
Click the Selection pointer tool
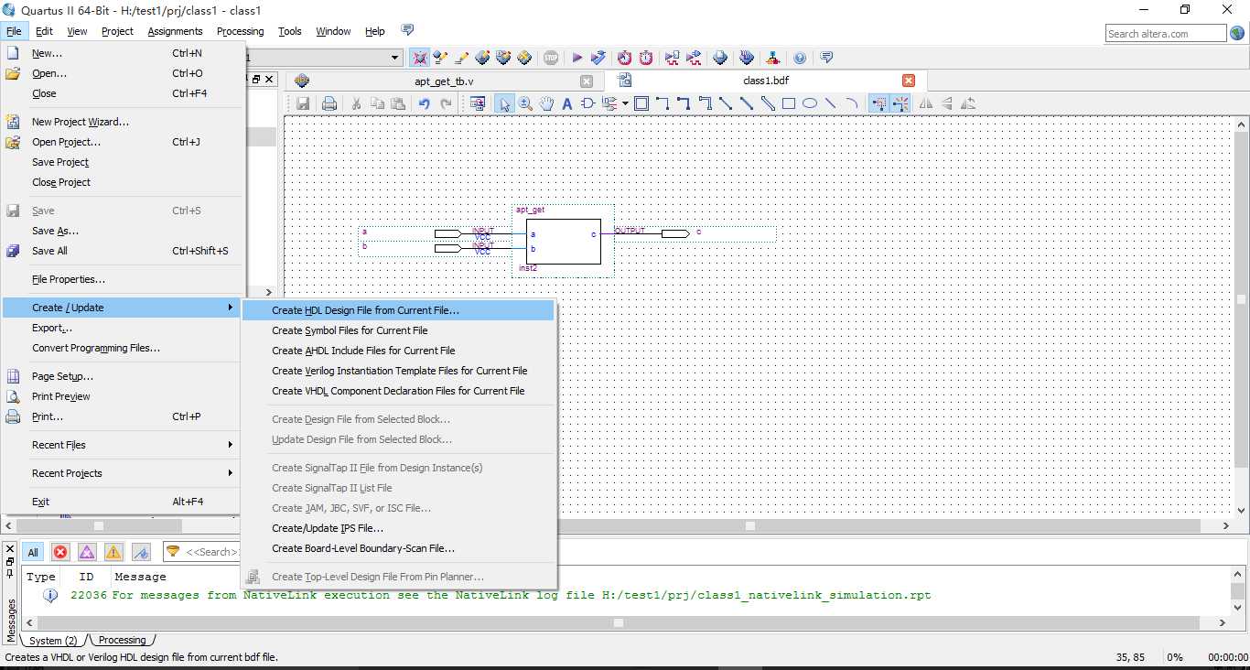coord(504,103)
